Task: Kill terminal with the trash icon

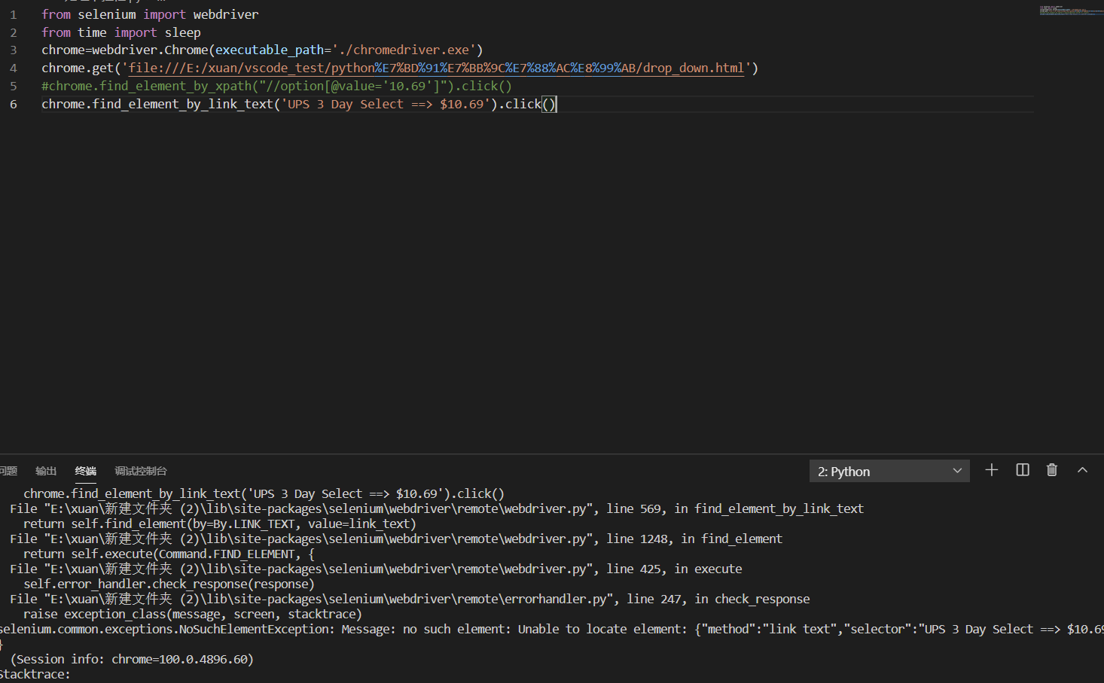Action: [x=1052, y=470]
